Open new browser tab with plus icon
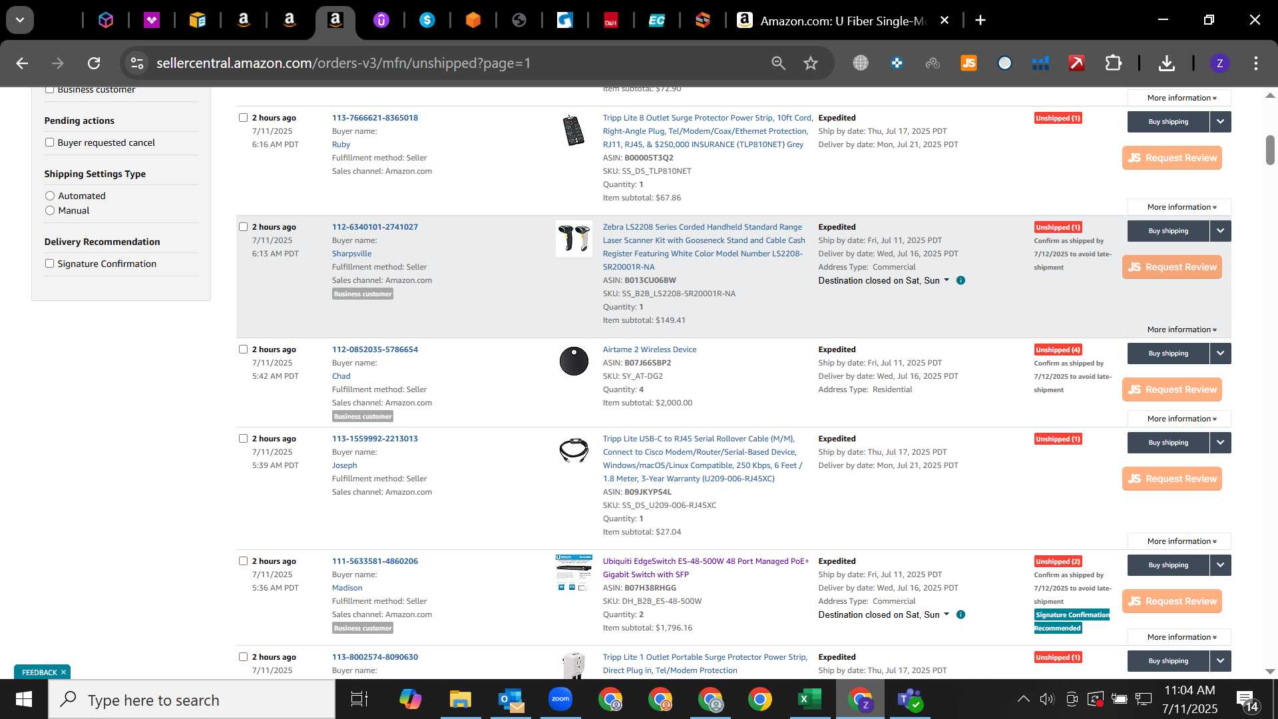 980,21
